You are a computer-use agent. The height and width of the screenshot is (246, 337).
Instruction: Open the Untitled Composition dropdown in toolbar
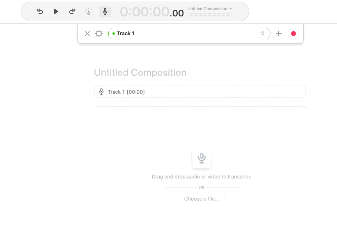[210, 9]
